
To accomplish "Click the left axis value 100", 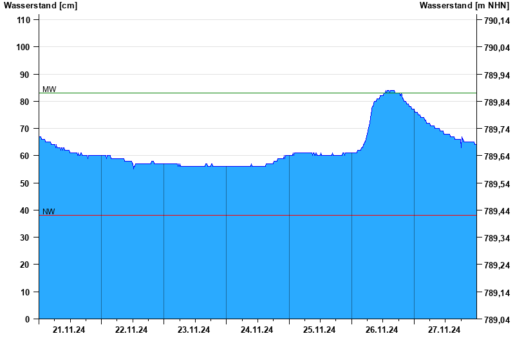I will coord(23,47).
